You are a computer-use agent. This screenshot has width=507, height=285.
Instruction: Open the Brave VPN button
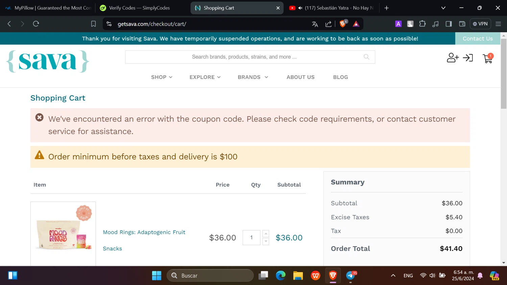(480, 24)
